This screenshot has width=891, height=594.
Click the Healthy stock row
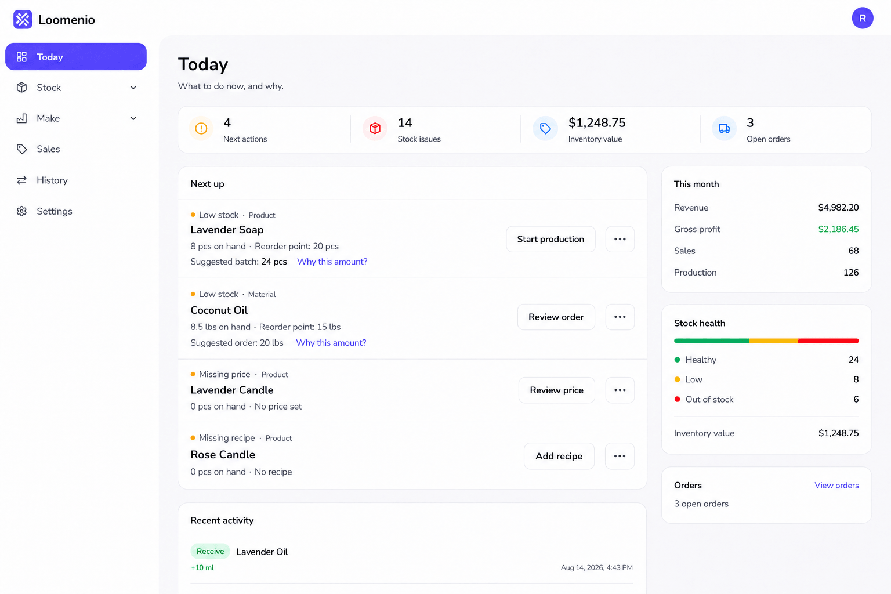766,360
